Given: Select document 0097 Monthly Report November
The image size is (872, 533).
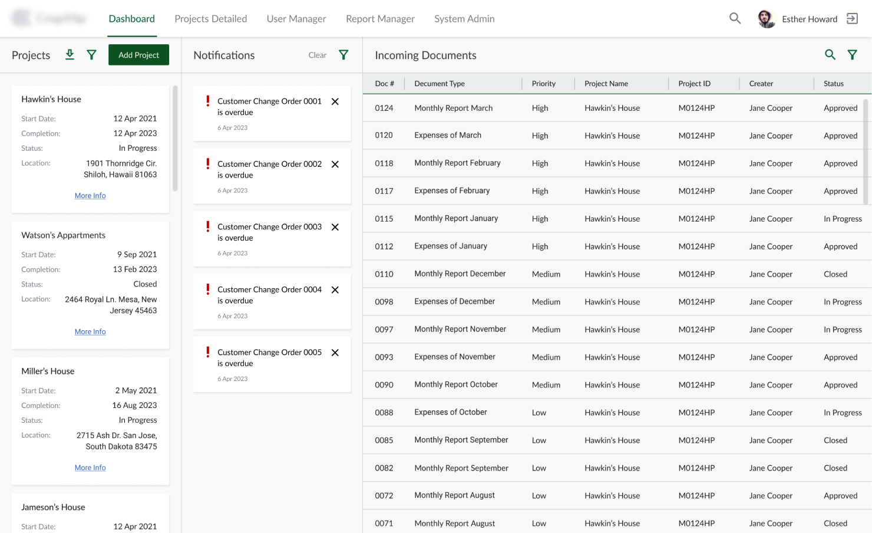Looking at the screenshot, I should click(x=617, y=330).
